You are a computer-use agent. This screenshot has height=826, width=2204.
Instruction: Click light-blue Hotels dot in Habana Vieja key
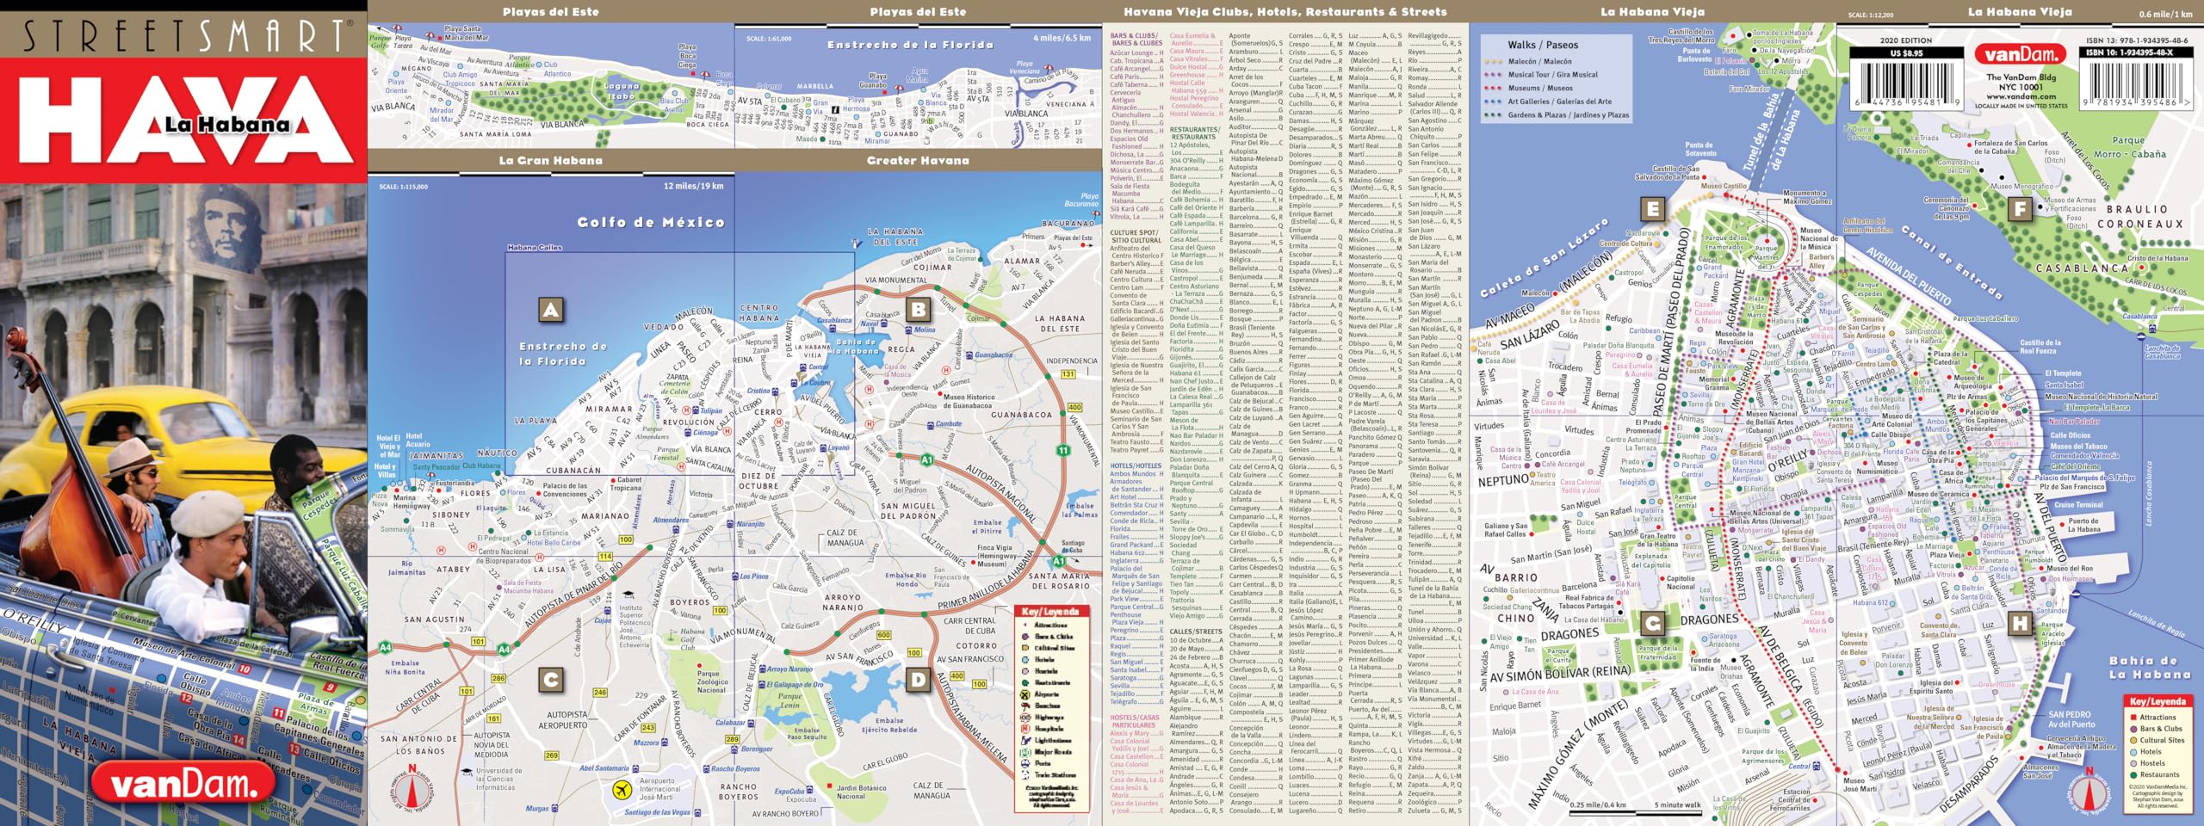pos(2133,751)
